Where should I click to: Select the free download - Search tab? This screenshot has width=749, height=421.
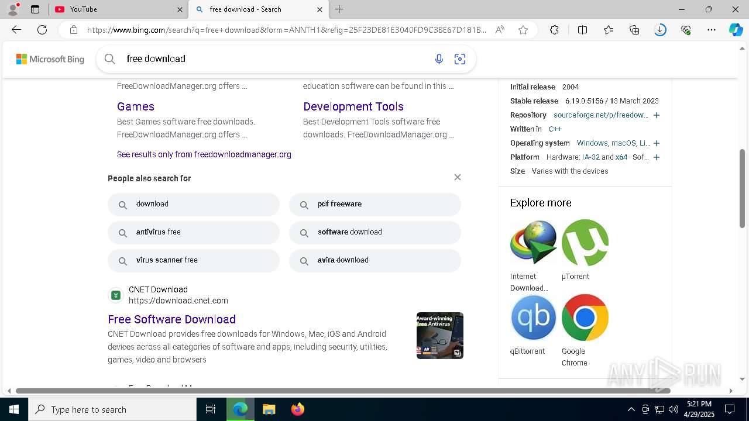[259, 9]
